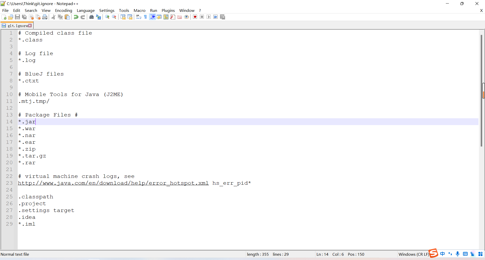Click line number 23 in the margin

tap(9, 183)
